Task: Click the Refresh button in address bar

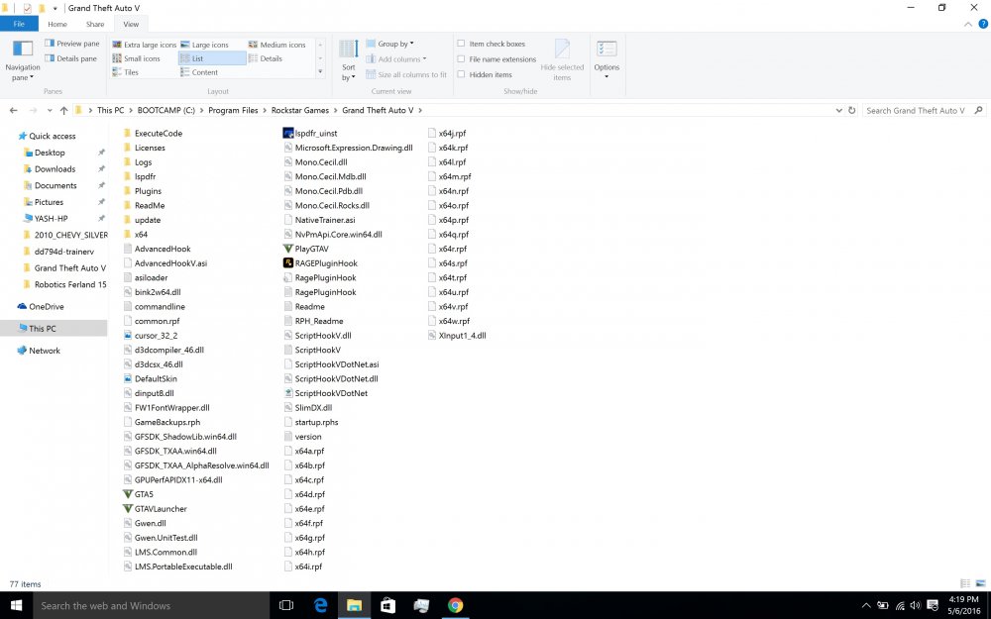Action: 852,111
